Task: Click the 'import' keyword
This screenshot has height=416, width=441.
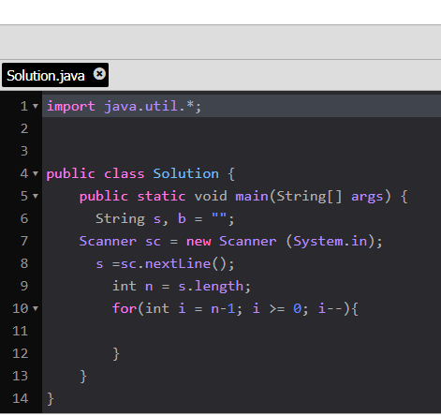Action: pyautogui.click(x=71, y=107)
